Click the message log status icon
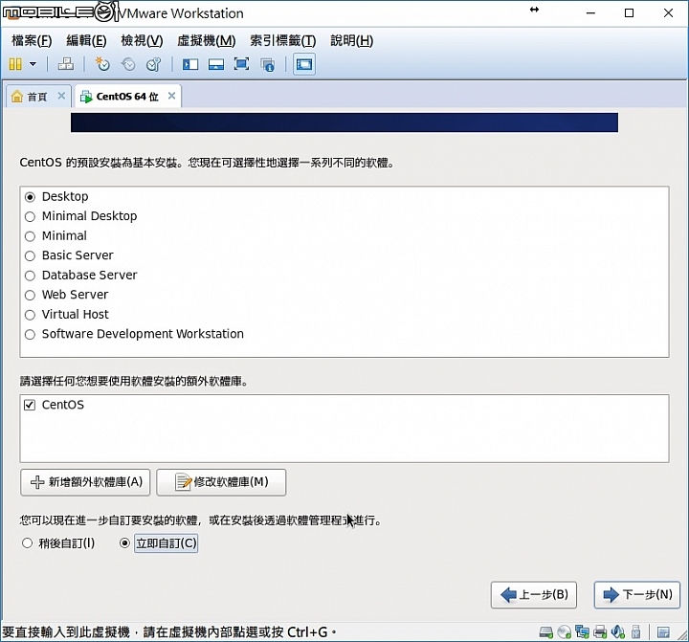The width and height of the screenshot is (689, 642). [663, 632]
